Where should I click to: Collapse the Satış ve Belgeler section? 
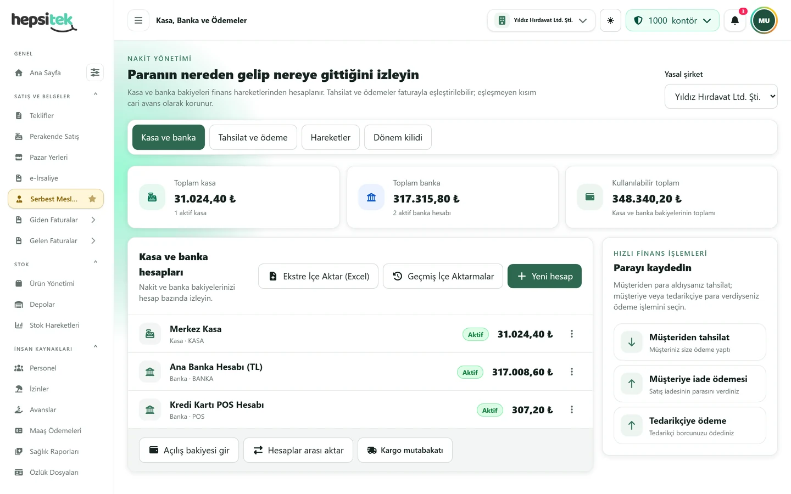(x=96, y=94)
